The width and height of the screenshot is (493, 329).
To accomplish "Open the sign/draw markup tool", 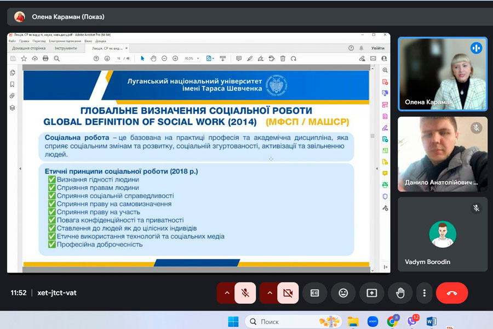I will point(261,59).
